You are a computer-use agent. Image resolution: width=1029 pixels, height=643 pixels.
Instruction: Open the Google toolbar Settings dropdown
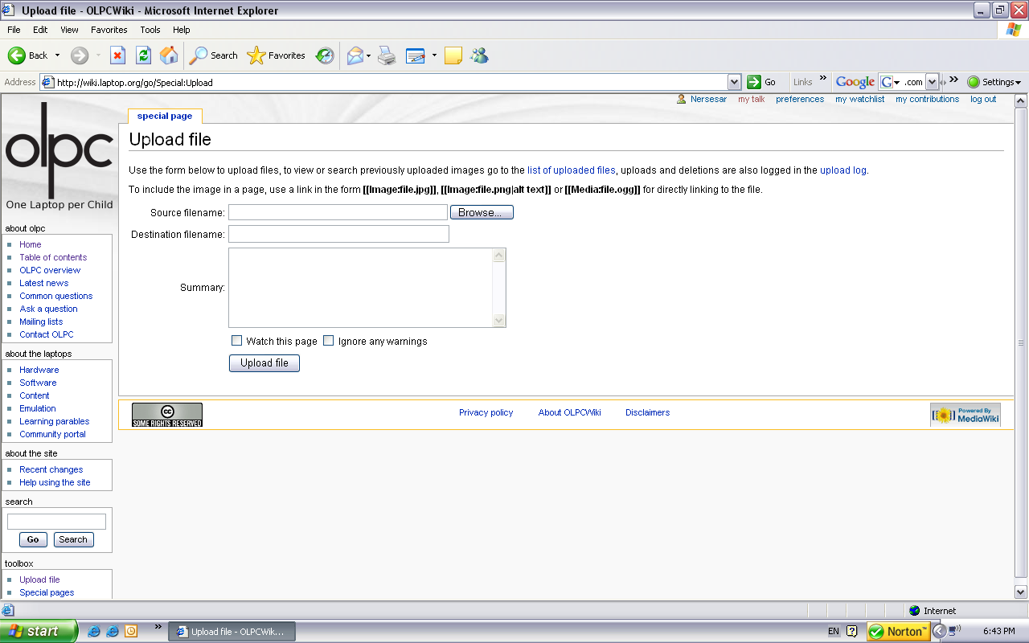tap(994, 82)
